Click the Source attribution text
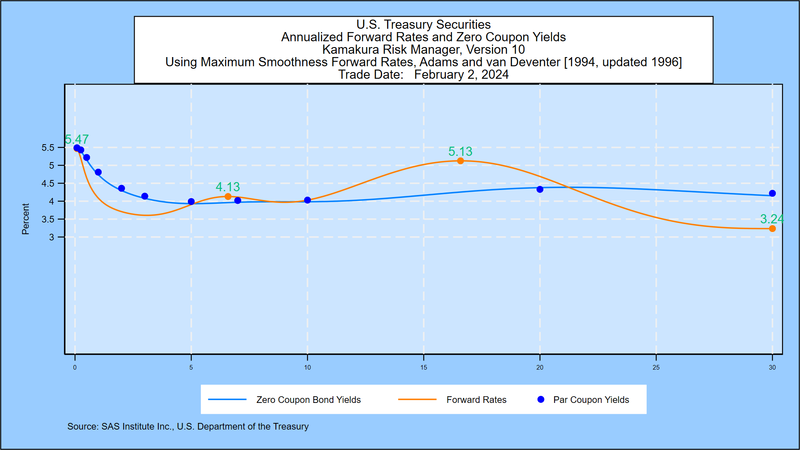The width and height of the screenshot is (800, 450). (188, 427)
